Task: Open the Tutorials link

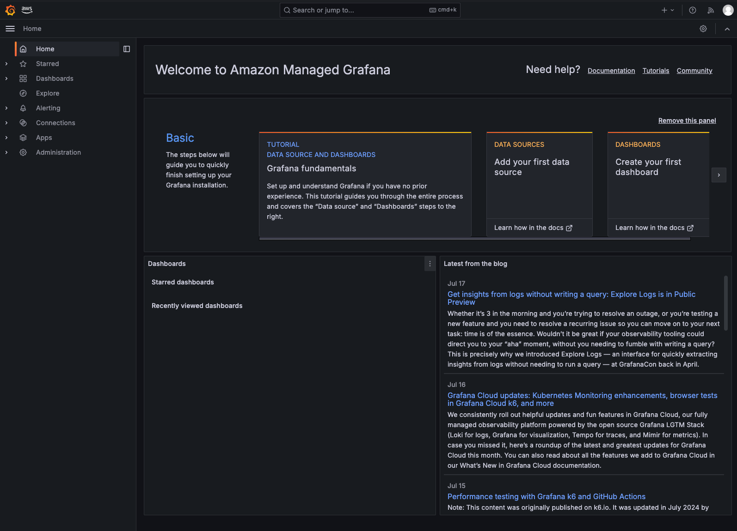Action: point(656,71)
